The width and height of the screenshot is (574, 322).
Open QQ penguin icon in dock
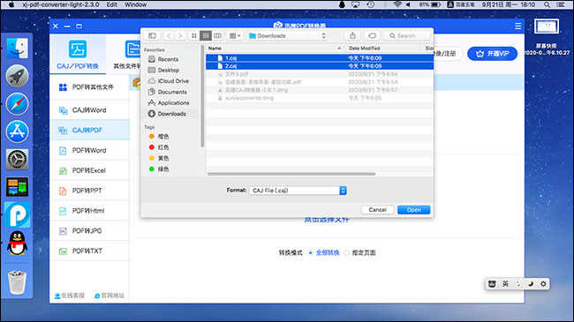click(17, 243)
